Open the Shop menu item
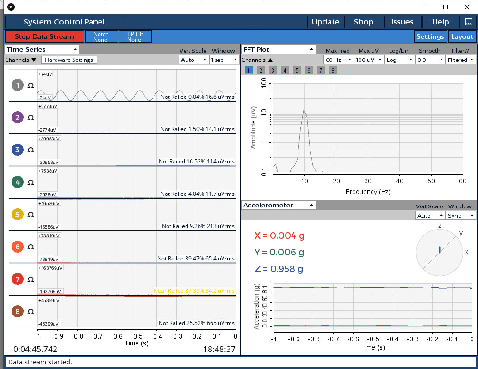 [364, 22]
